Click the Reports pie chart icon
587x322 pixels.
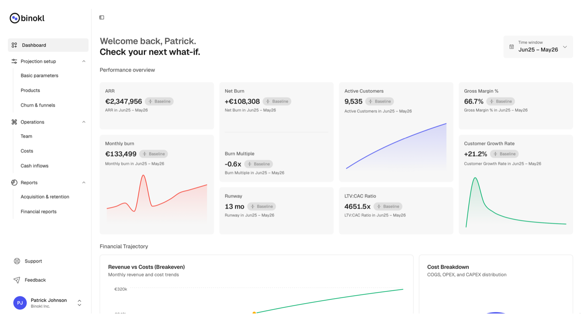point(14,183)
